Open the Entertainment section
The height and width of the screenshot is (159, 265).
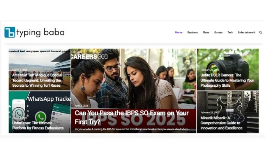click(x=247, y=32)
